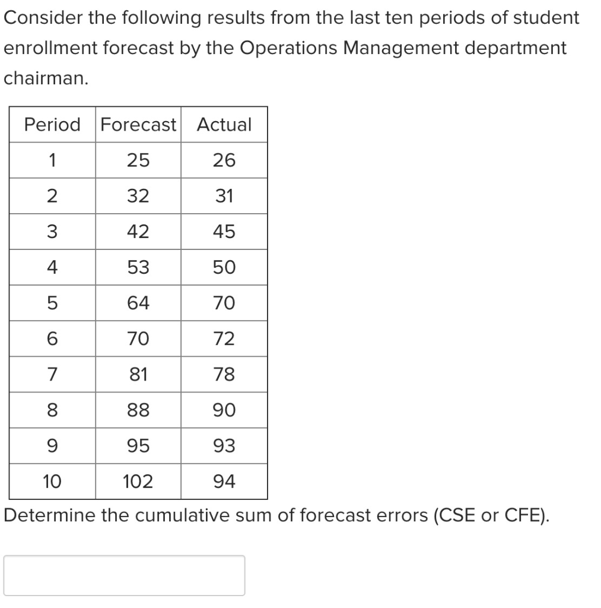Select the period number 2 cell
The image size is (601, 608).
click(x=52, y=196)
